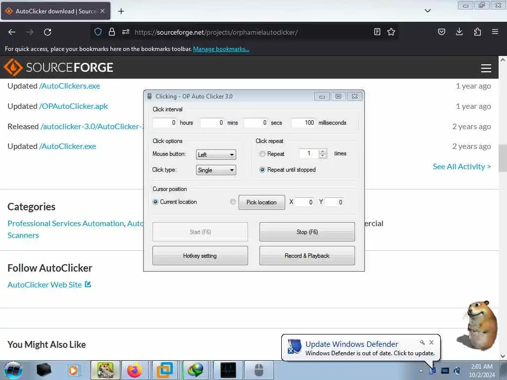507x380 pixels.
Task: Open the black box taskbar icon
Action: click(x=44, y=370)
